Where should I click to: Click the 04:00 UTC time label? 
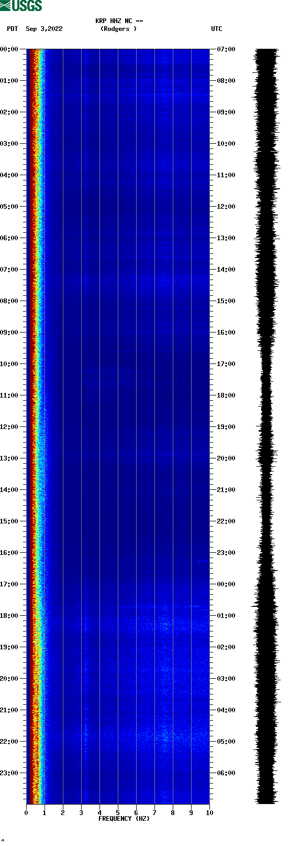tap(226, 710)
